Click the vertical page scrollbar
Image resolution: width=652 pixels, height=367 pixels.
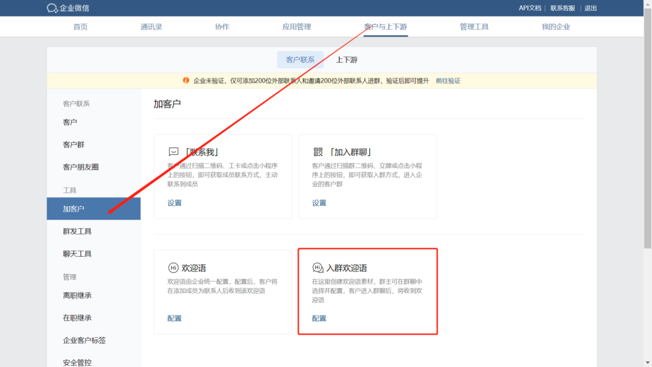[648, 127]
